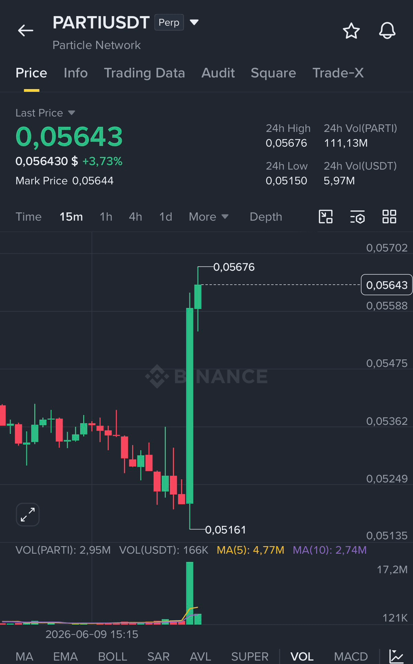This screenshot has height=664, width=413.
Task: Tap the 24h Vol(PARTI) value 111,13M
Action: click(x=346, y=143)
